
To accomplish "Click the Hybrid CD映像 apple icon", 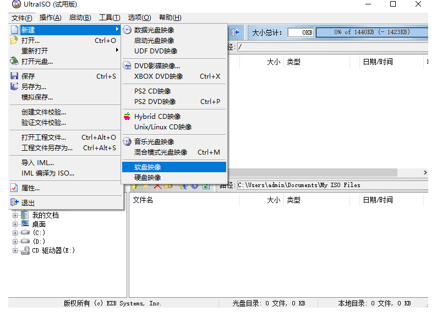I will [x=127, y=117].
